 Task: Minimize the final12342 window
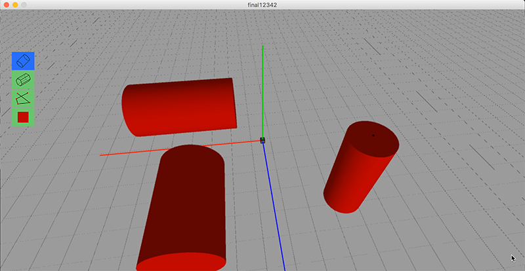click(x=15, y=5)
